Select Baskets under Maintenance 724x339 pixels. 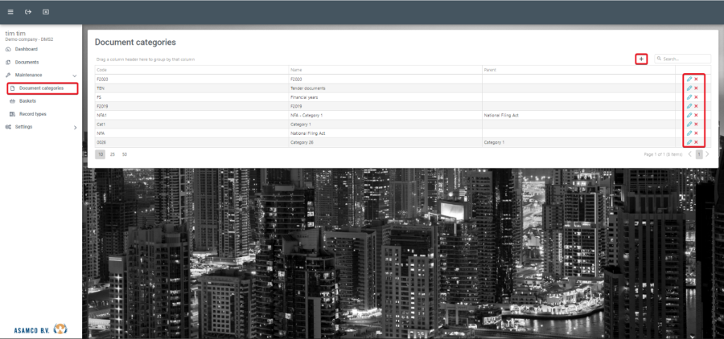27,101
